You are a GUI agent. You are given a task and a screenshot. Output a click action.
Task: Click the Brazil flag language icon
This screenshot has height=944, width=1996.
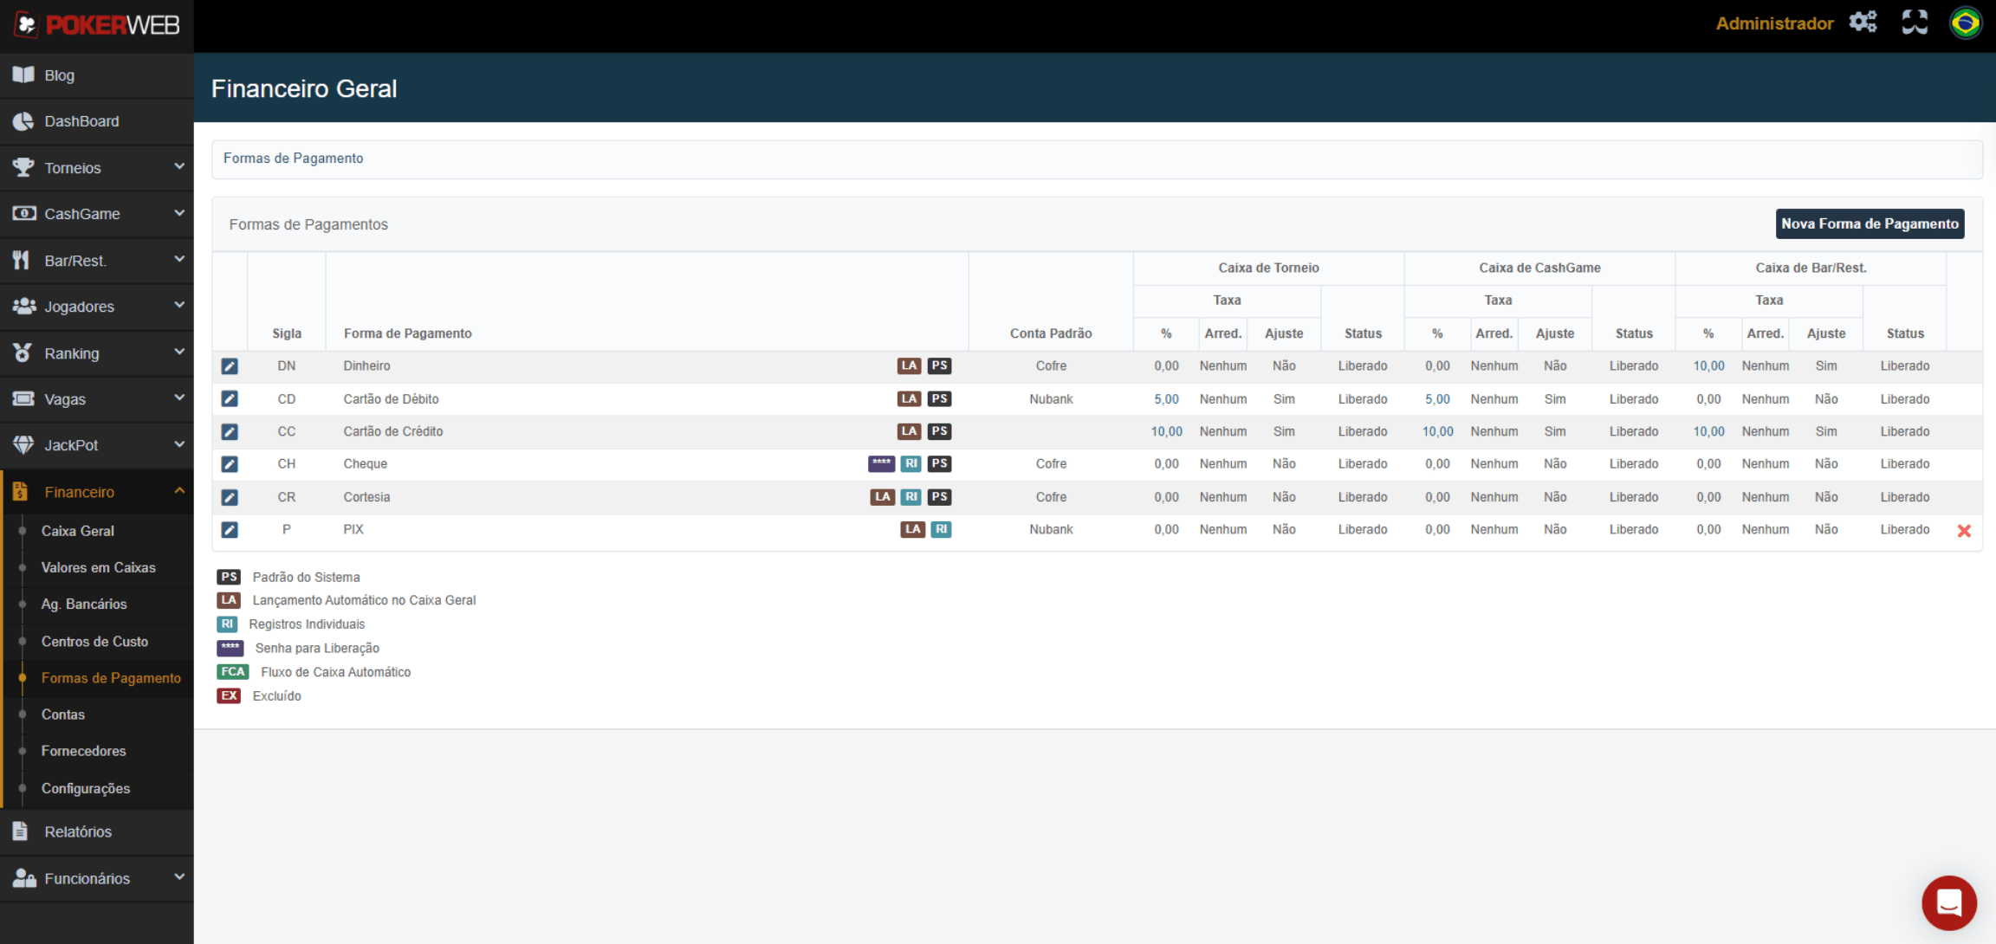(1965, 23)
